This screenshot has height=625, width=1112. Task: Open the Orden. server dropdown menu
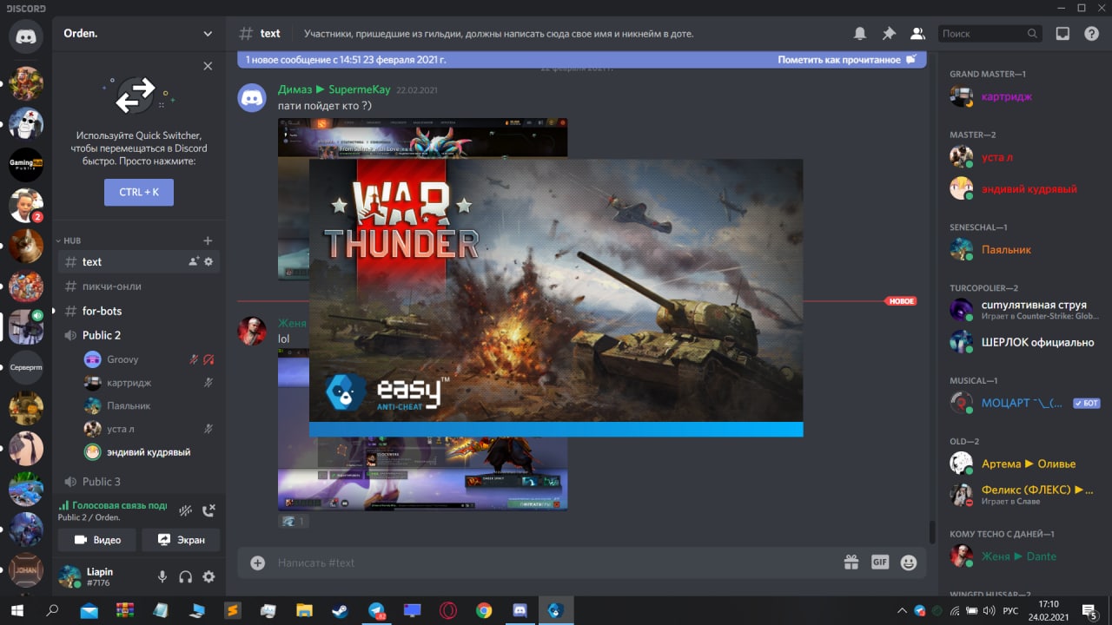[x=139, y=34]
